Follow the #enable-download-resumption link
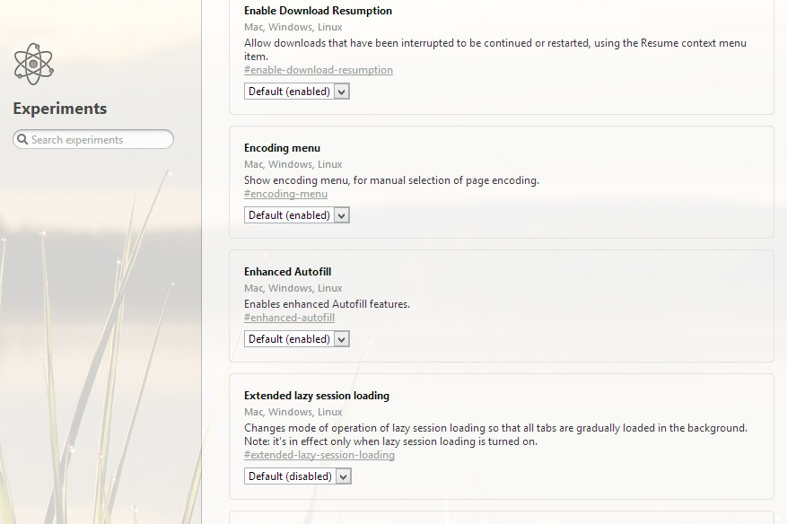 [x=319, y=70]
